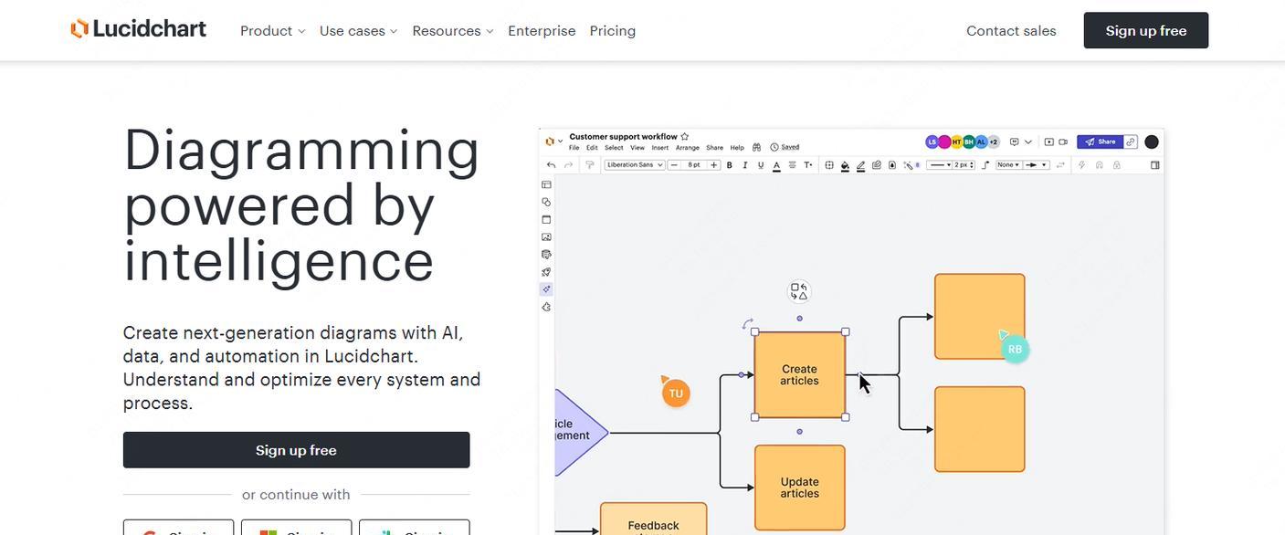Open the View menu in diagram editor
Viewport: 1285px width, 535px height.
637,147
